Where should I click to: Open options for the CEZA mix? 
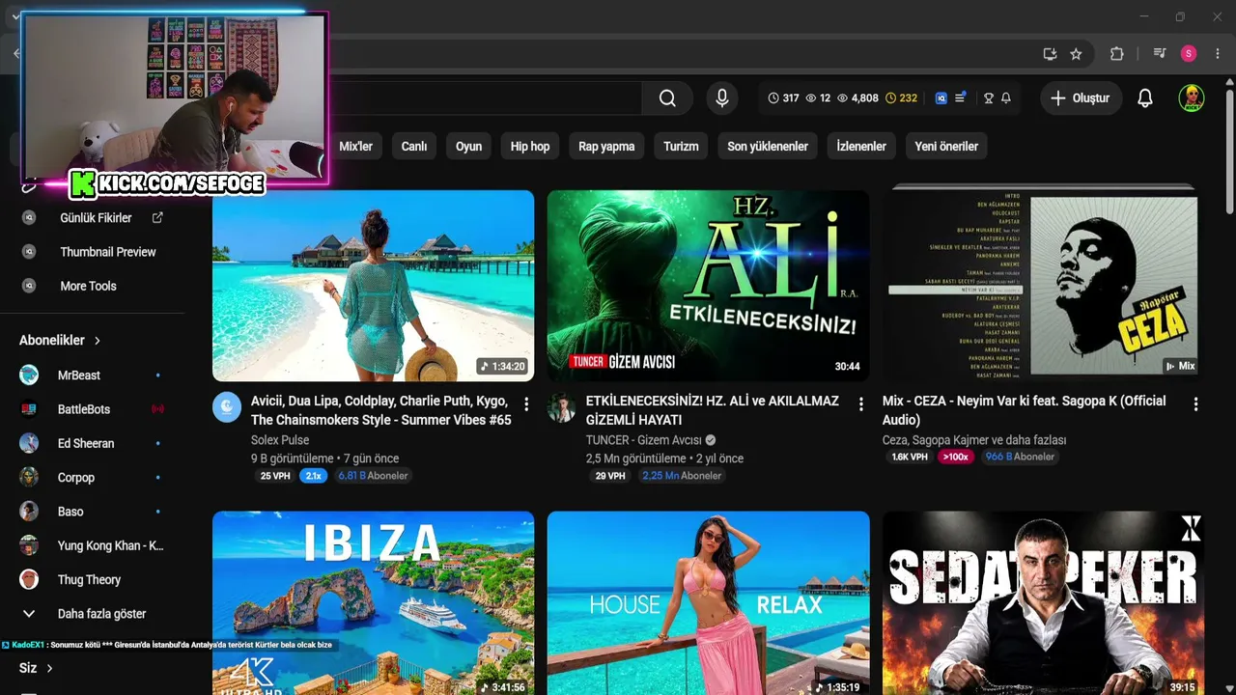coord(1196,404)
